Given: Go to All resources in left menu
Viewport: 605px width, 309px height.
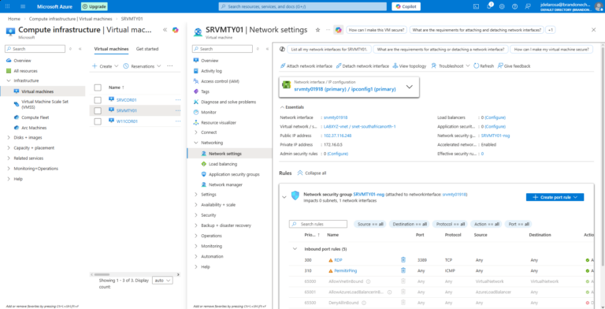Looking at the screenshot, I should (25, 71).
